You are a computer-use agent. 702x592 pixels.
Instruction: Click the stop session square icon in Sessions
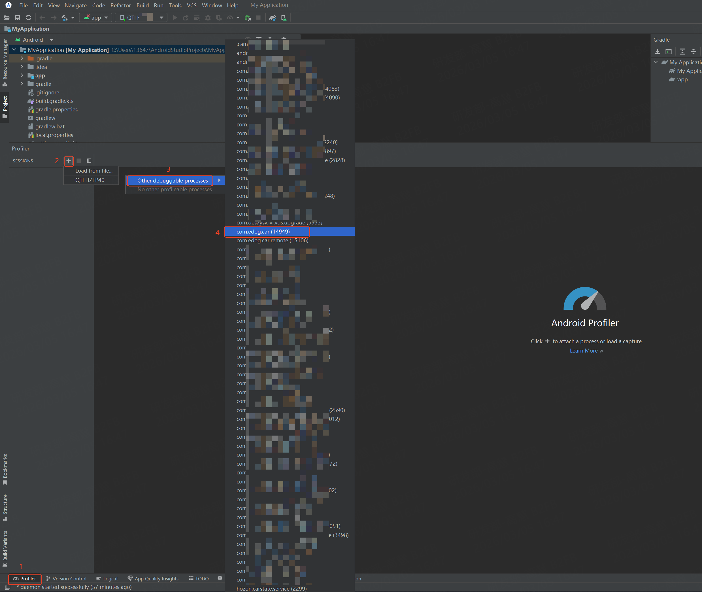tap(79, 161)
